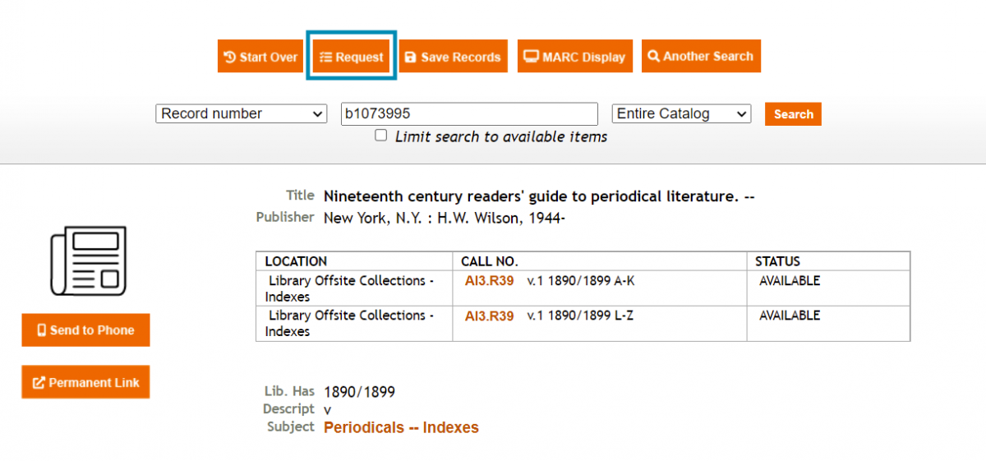Screen dimensions: 986x461
Task: Click the Another Search magnifier icon
Action: [653, 56]
